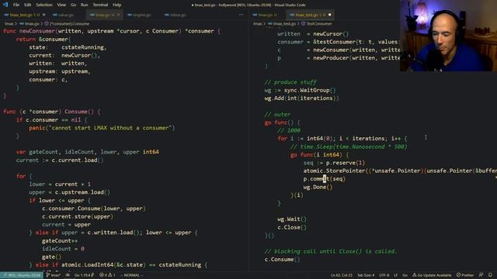Click the NORMAL vim mode indicator
This screenshot has height=279, width=497.
[x=131, y=275]
